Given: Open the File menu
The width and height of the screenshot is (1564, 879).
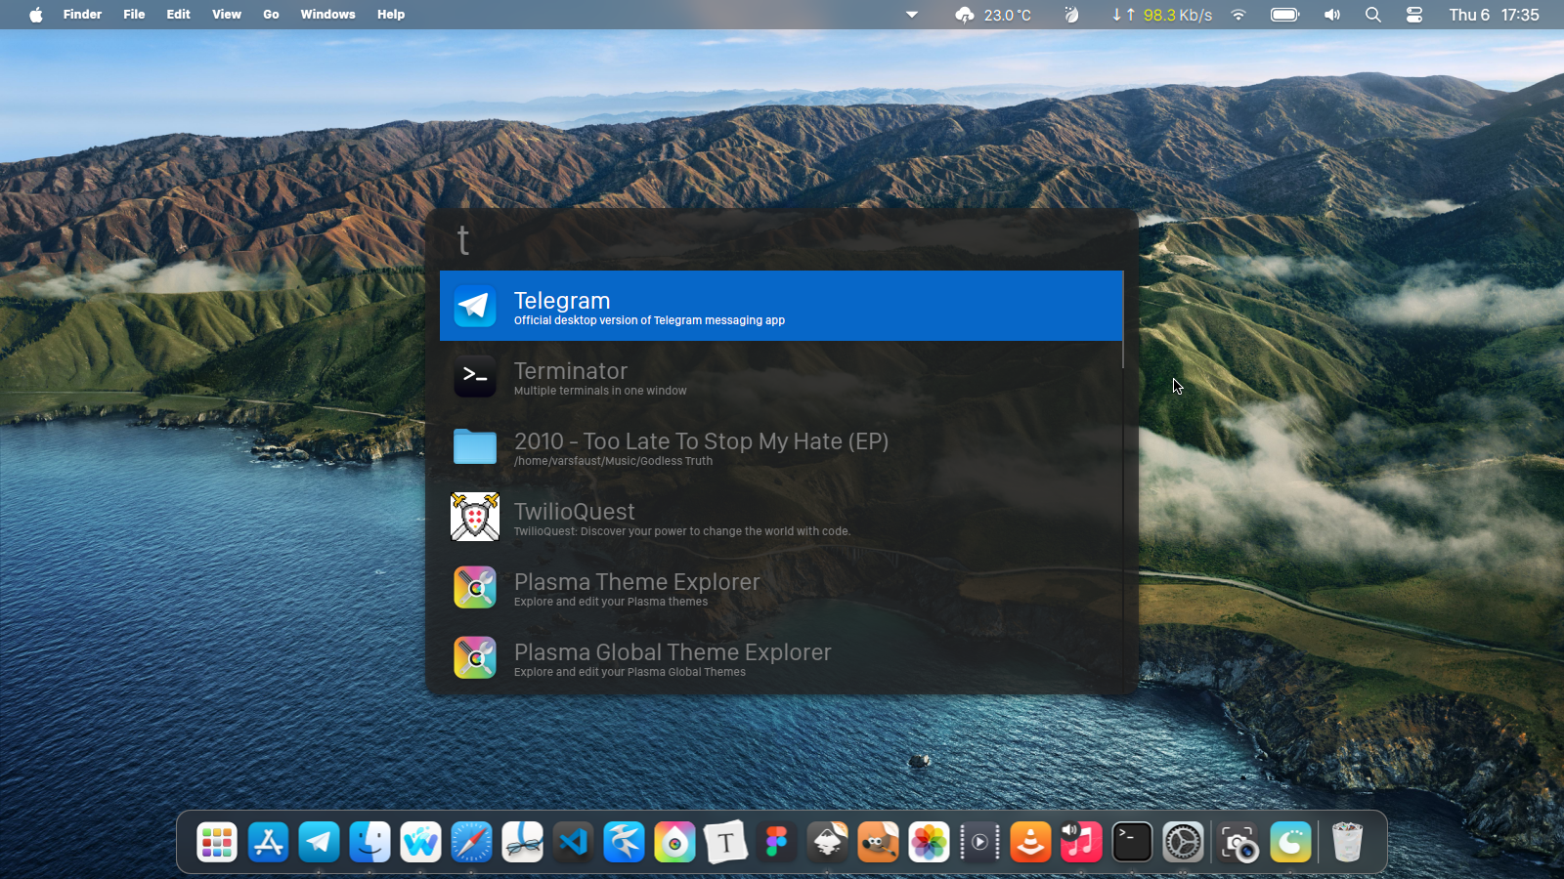Looking at the screenshot, I should (x=134, y=15).
